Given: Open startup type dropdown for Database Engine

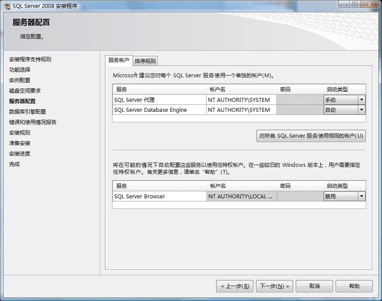Looking at the screenshot, I should [x=361, y=110].
